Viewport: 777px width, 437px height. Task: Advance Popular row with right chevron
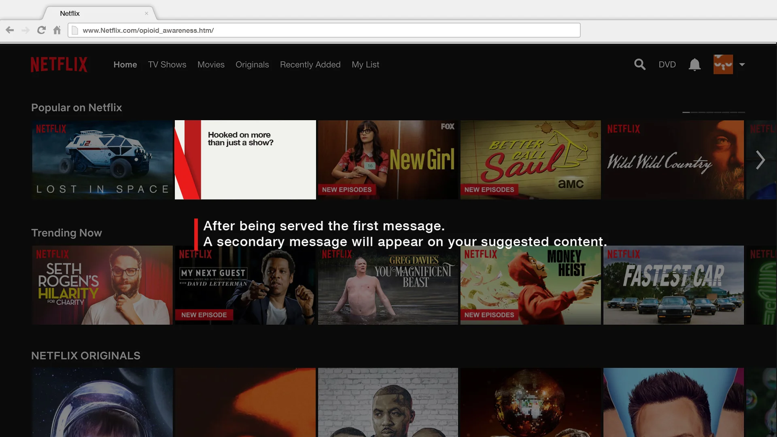click(760, 160)
